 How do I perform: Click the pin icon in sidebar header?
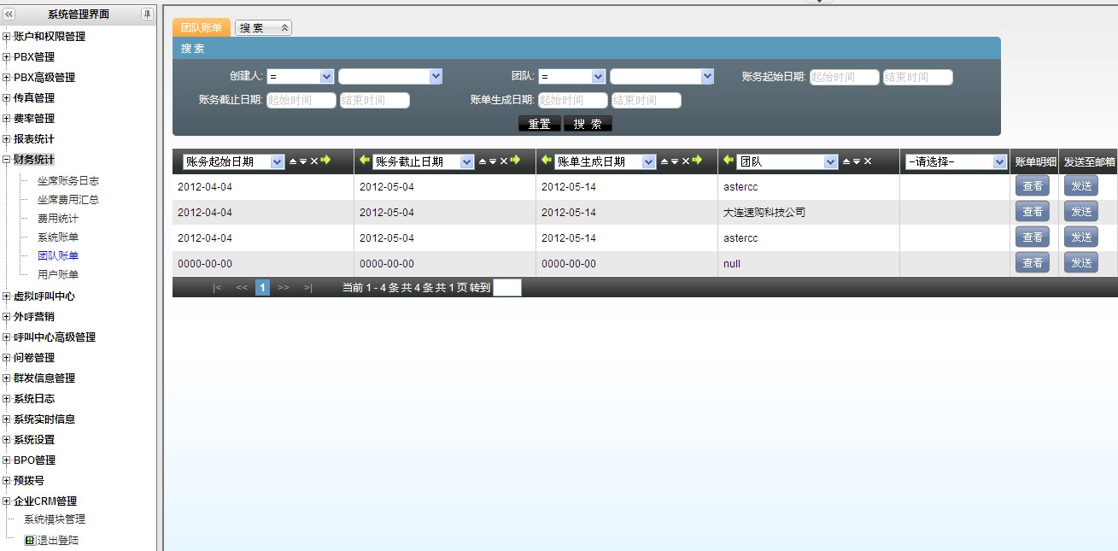point(147,14)
